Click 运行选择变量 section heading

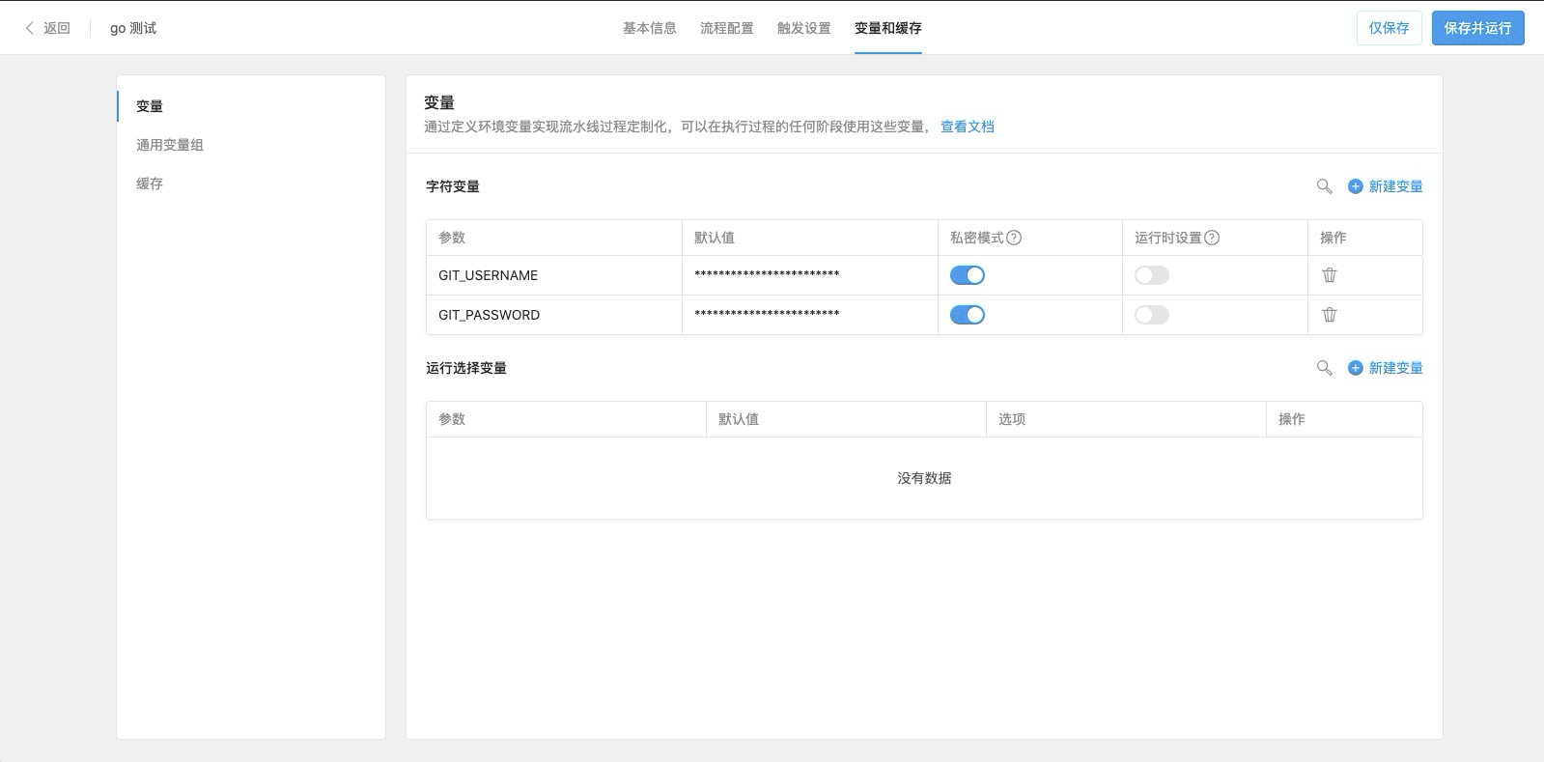466,368
